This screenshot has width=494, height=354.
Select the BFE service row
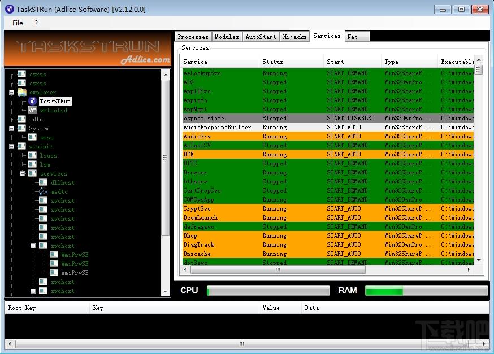pos(328,155)
